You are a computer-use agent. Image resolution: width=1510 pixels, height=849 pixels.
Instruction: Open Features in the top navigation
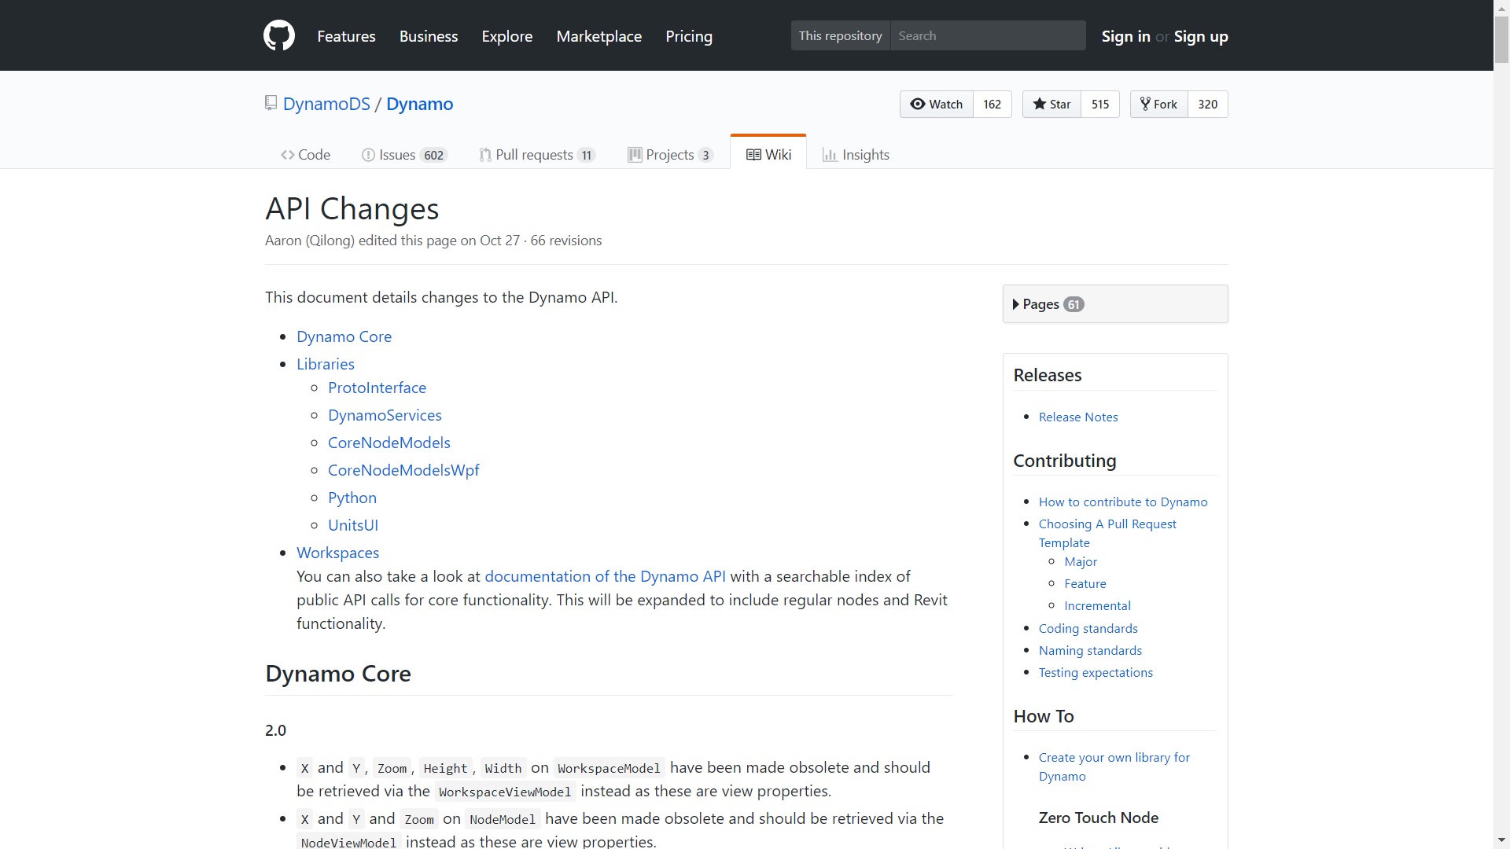click(346, 36)
